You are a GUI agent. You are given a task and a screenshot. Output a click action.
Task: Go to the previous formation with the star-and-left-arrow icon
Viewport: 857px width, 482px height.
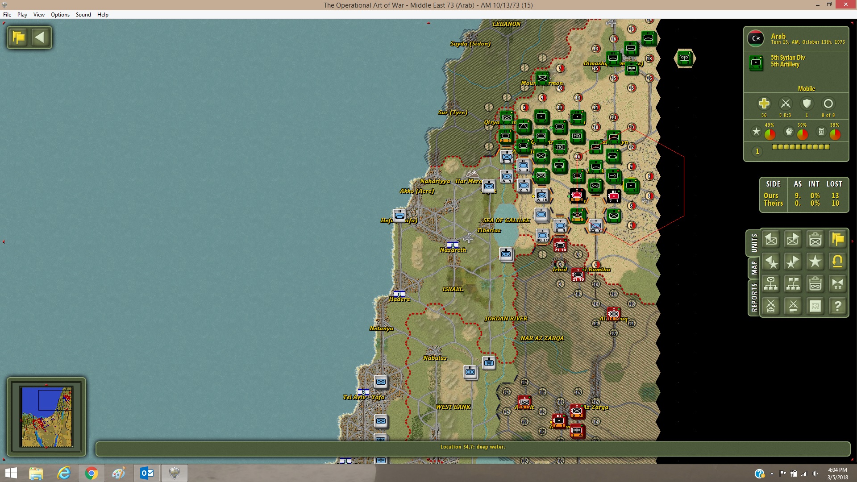click(771, 262)
